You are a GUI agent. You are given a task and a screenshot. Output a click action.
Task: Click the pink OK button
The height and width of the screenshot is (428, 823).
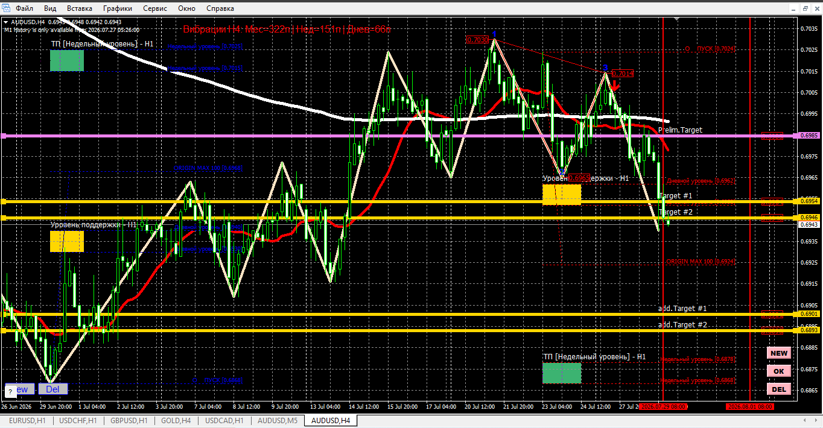click(x=779, y=371)
